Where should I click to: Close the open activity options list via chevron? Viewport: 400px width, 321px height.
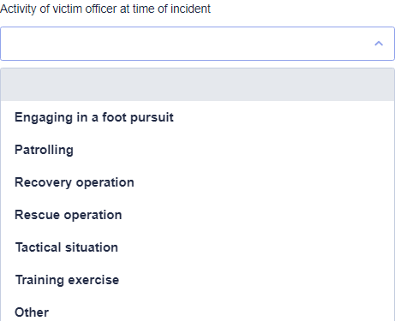pyautogui.click(x=379, y=44)
